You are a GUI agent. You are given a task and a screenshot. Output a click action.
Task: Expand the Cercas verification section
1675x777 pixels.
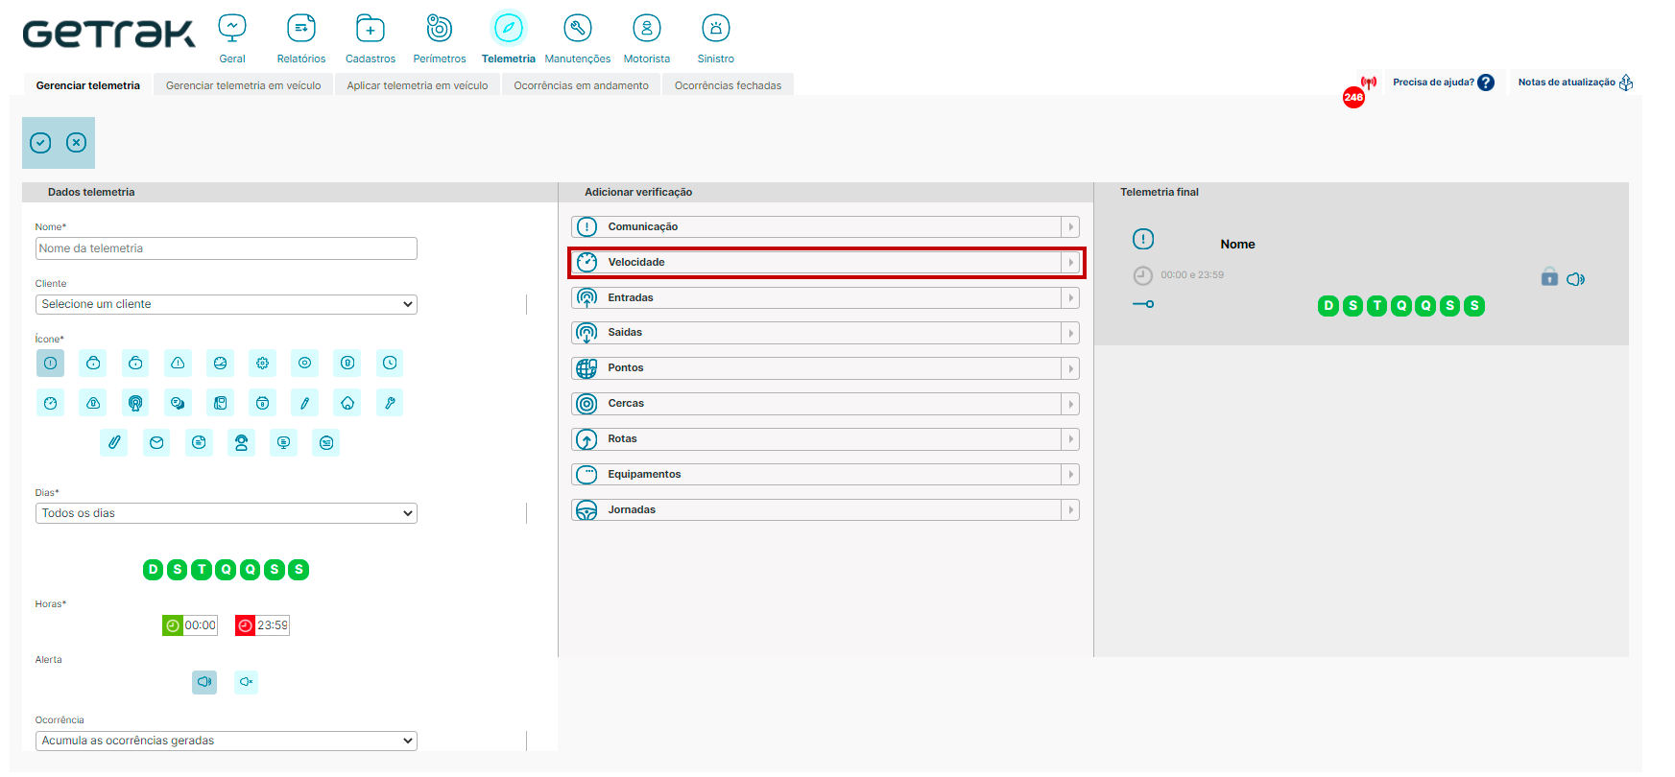[826, 404]
